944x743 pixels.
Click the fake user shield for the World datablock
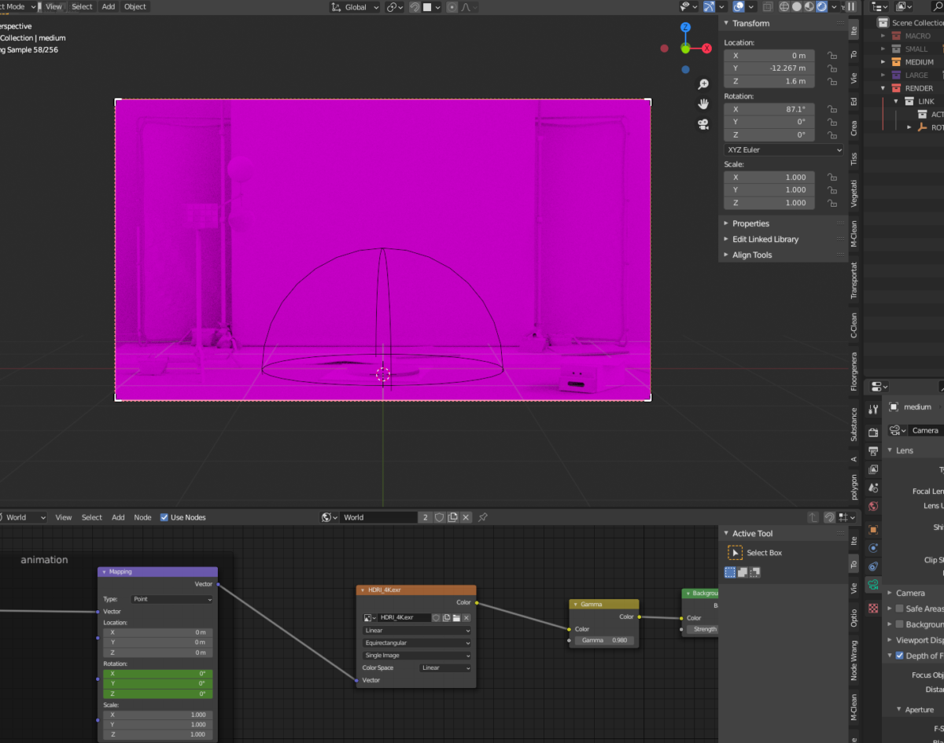(439, 517)
